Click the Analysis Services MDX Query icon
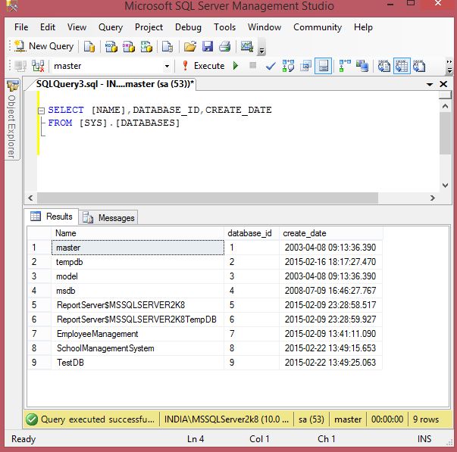The image size is (457, 452). click(x=111, y=46)
